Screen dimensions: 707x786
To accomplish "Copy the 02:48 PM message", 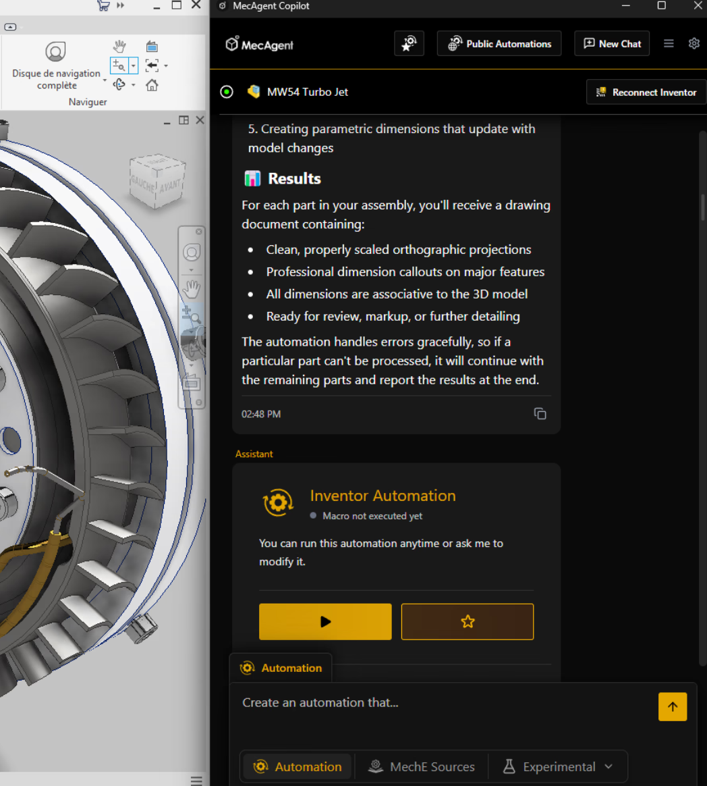I will pos(540,414).
